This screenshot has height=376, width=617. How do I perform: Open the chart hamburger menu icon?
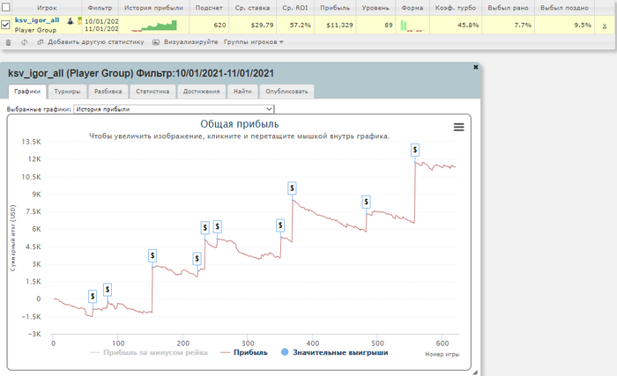[x=459, y=127]
